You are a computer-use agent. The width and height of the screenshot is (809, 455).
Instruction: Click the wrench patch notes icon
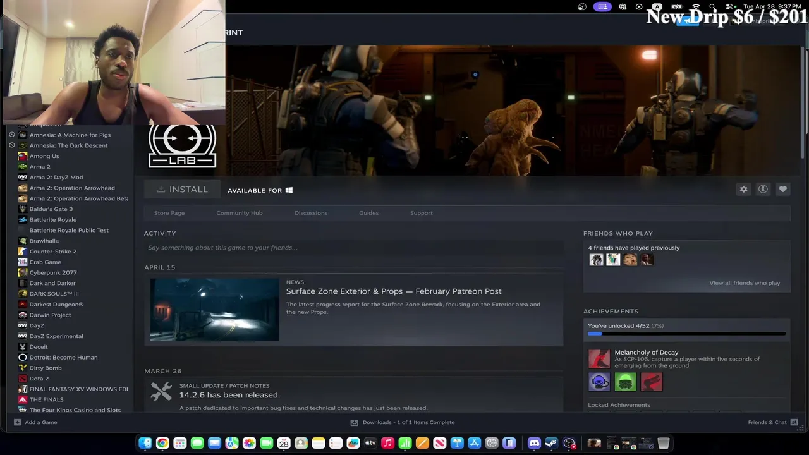coord(161,392)
